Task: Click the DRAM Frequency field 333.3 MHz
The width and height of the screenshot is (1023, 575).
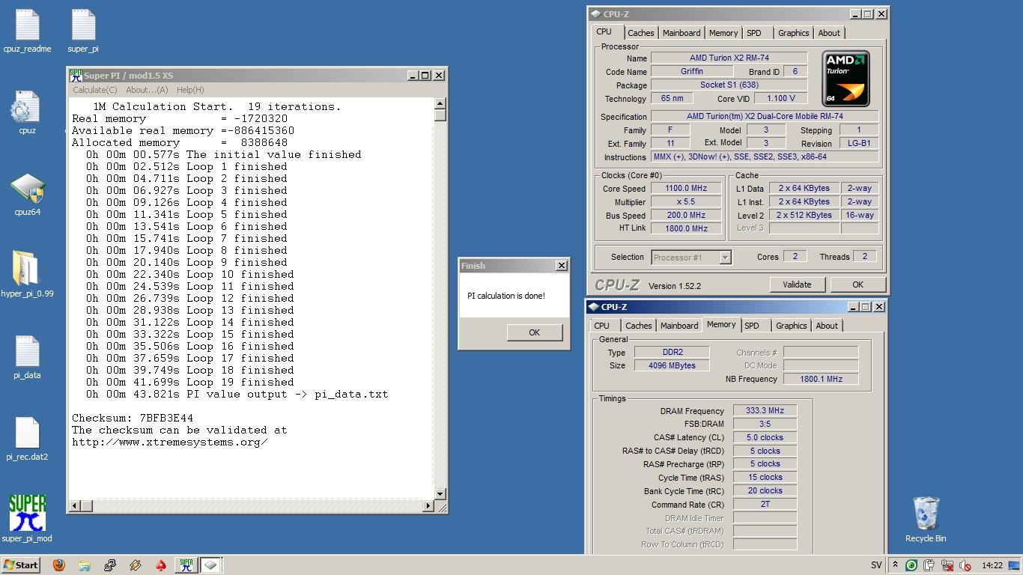Action: click(x=765, y=410)
